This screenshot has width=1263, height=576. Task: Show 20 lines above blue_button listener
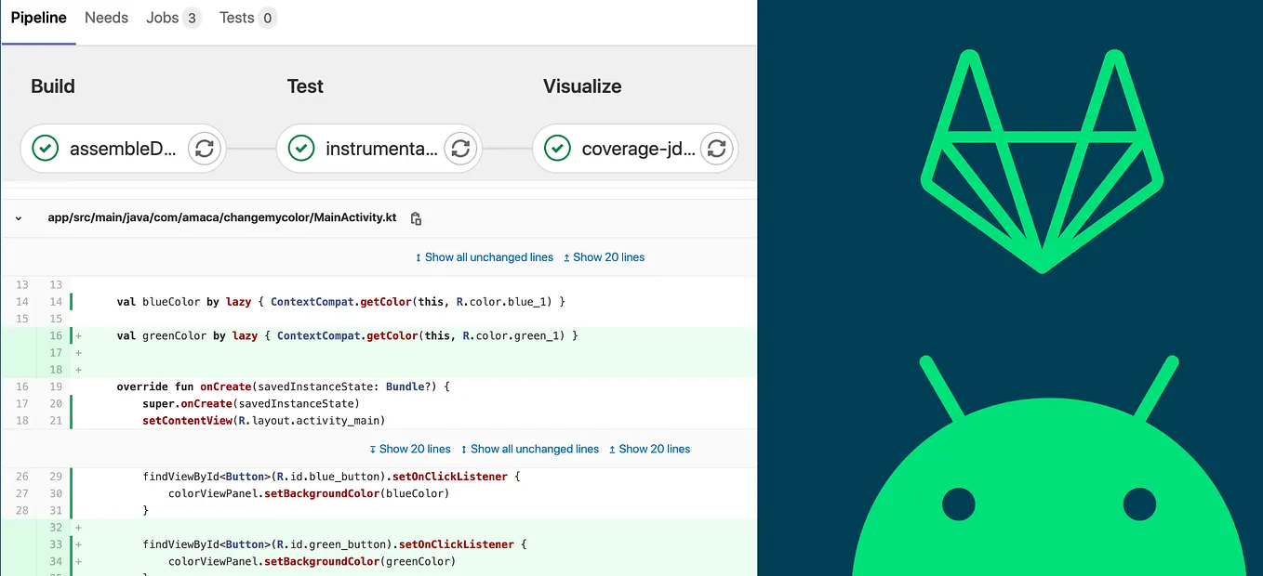[x=649, y=449]
